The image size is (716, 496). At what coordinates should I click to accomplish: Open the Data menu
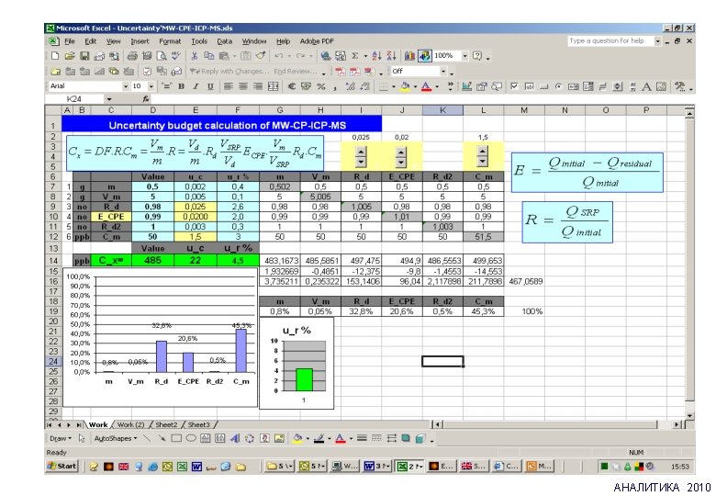click(x=224, y=41)
